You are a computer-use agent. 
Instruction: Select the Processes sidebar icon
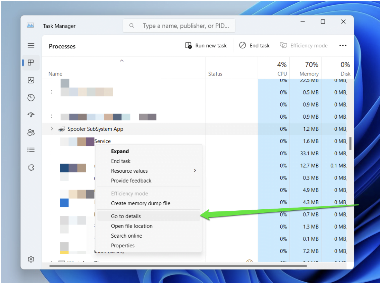pyautogui.click(x=31, y=62)
